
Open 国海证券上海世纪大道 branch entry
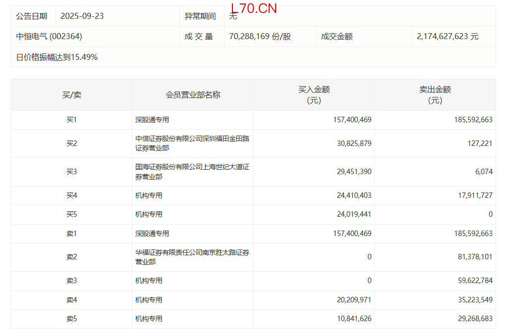coord(192,172)
